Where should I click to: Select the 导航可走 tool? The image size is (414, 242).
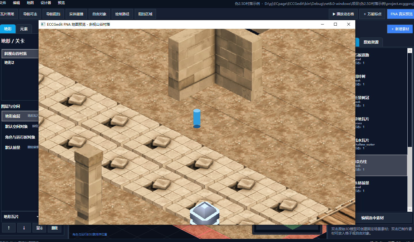pos(30,14)
